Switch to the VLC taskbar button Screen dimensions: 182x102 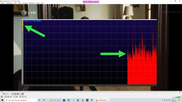point(102,100)
